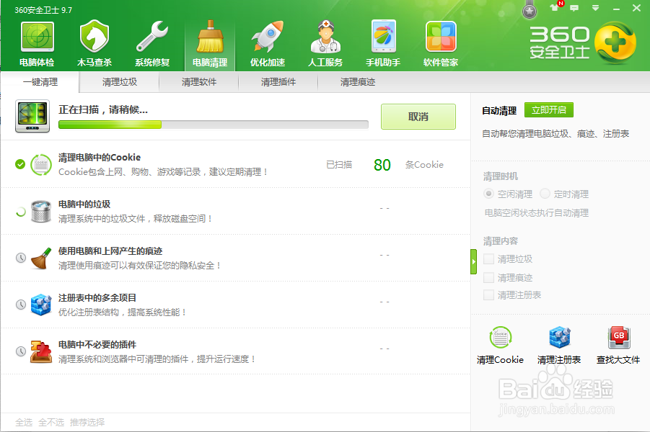Open the 手机助手 phone assistant
The width and height of the screenshot is (650, 432).
click(x=383, y=41)
